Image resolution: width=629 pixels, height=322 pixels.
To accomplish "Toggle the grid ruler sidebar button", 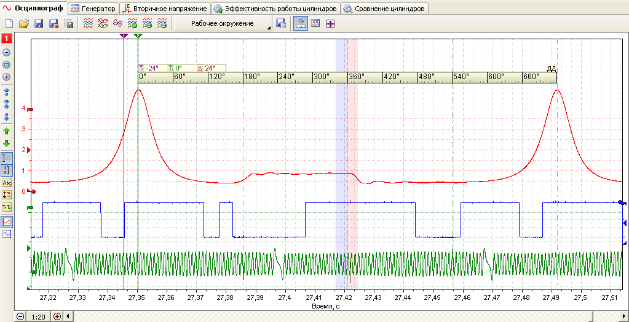I will 7,158.
